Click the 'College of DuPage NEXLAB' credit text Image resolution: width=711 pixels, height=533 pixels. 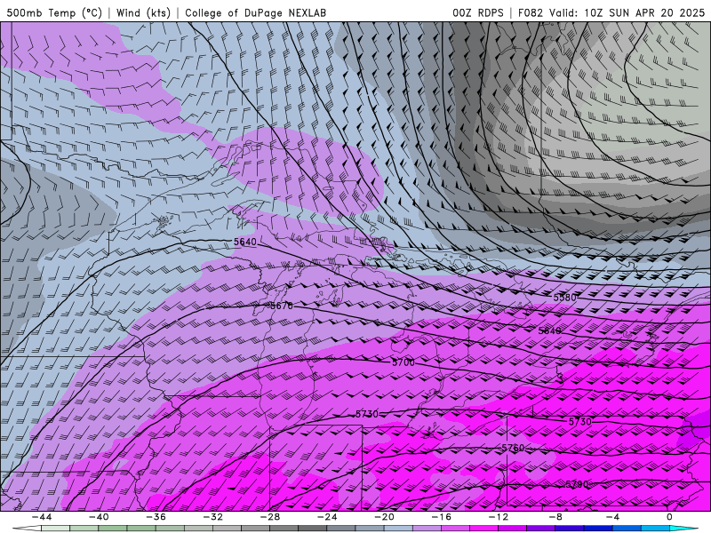point(255,12)
